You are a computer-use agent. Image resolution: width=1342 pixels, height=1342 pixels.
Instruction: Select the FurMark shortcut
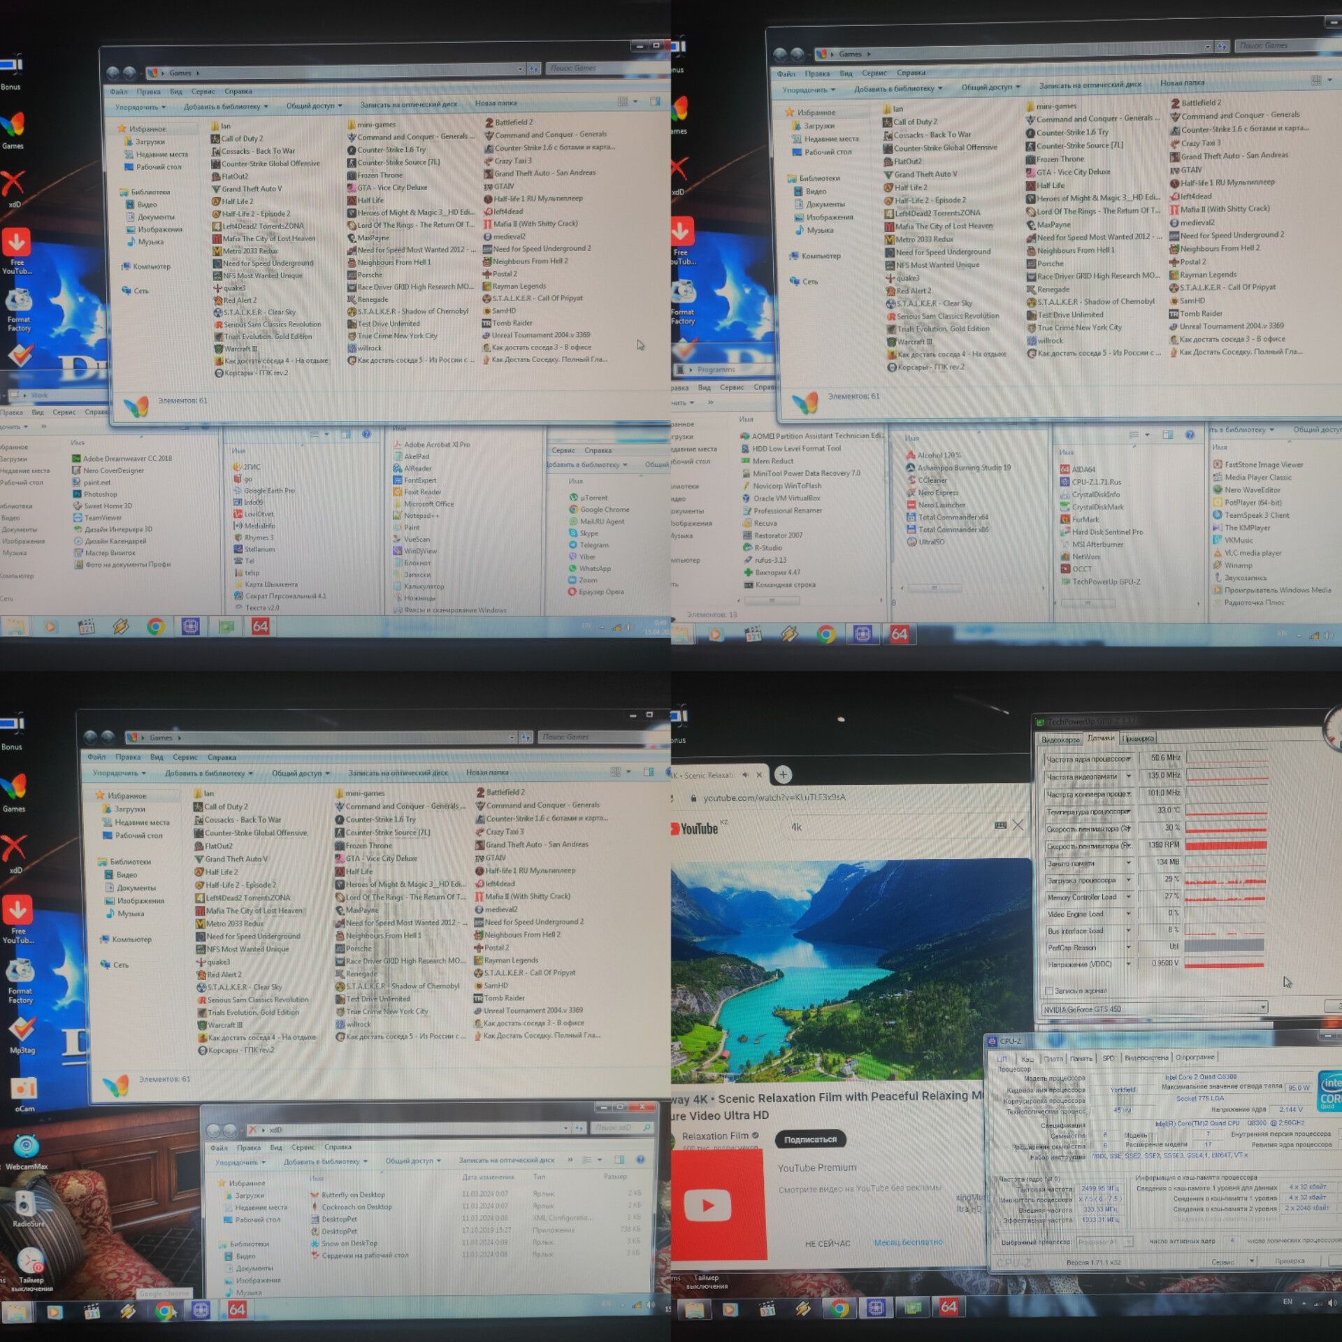[x=1080, y=519]
